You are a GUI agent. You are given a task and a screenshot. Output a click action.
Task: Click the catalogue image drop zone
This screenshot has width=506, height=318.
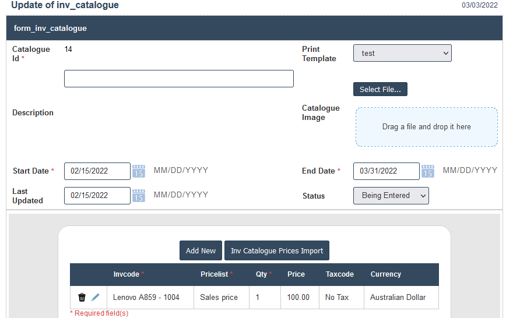(x=427, y=127)
